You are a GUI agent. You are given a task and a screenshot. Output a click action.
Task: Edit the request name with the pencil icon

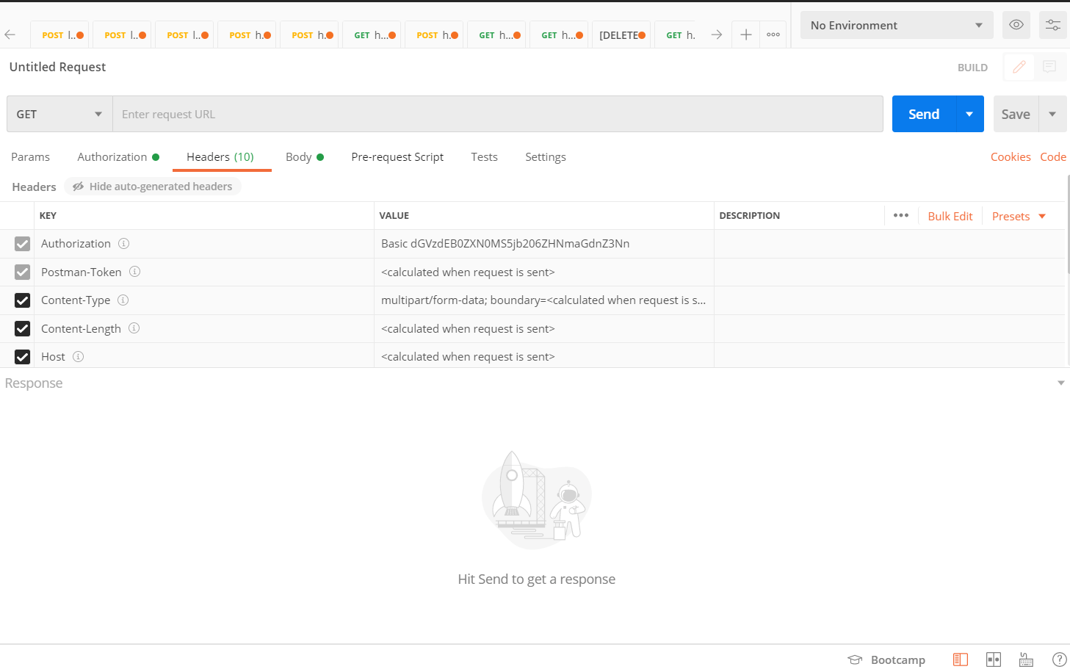point(1018,67)
